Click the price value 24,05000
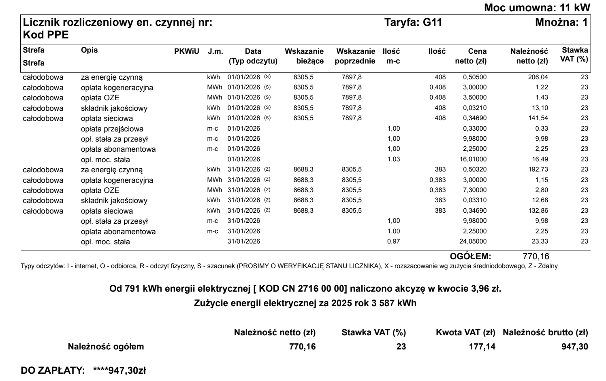This screenshot has width=606, height=381. pos(473,241)
